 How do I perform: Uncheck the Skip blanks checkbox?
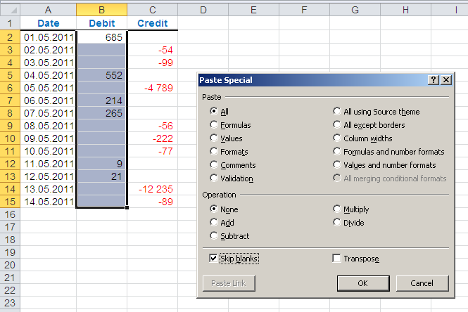pos(214,259)
